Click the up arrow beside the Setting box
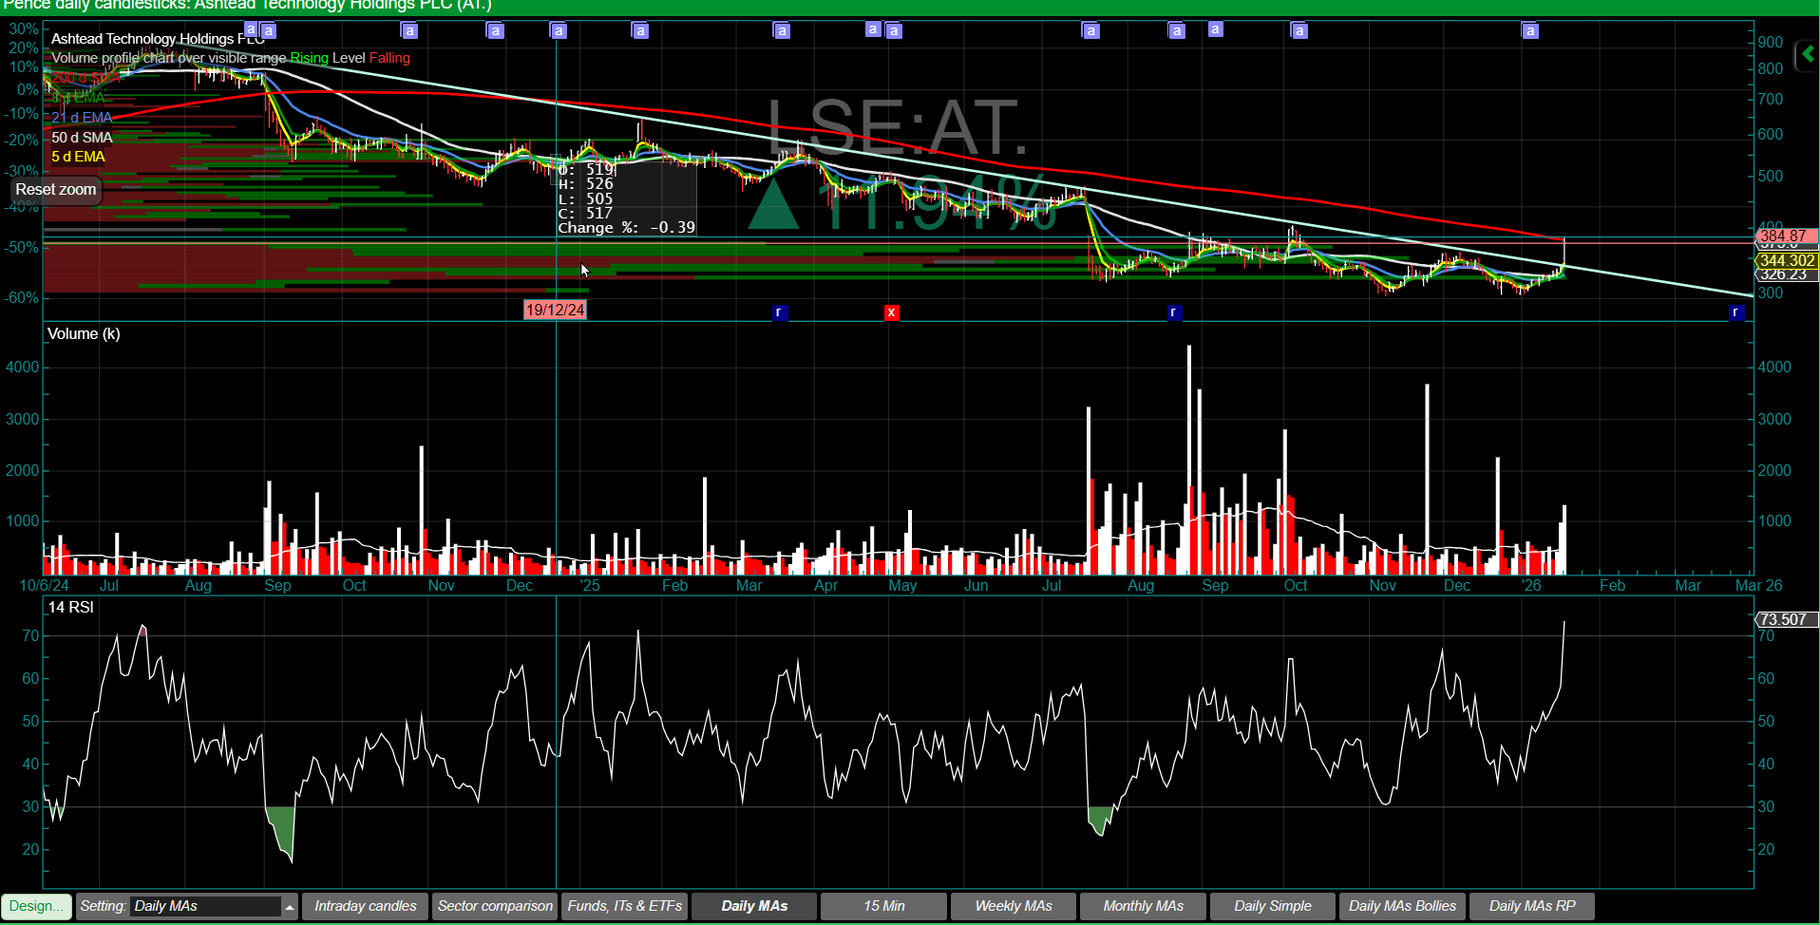 coord(289,907)
